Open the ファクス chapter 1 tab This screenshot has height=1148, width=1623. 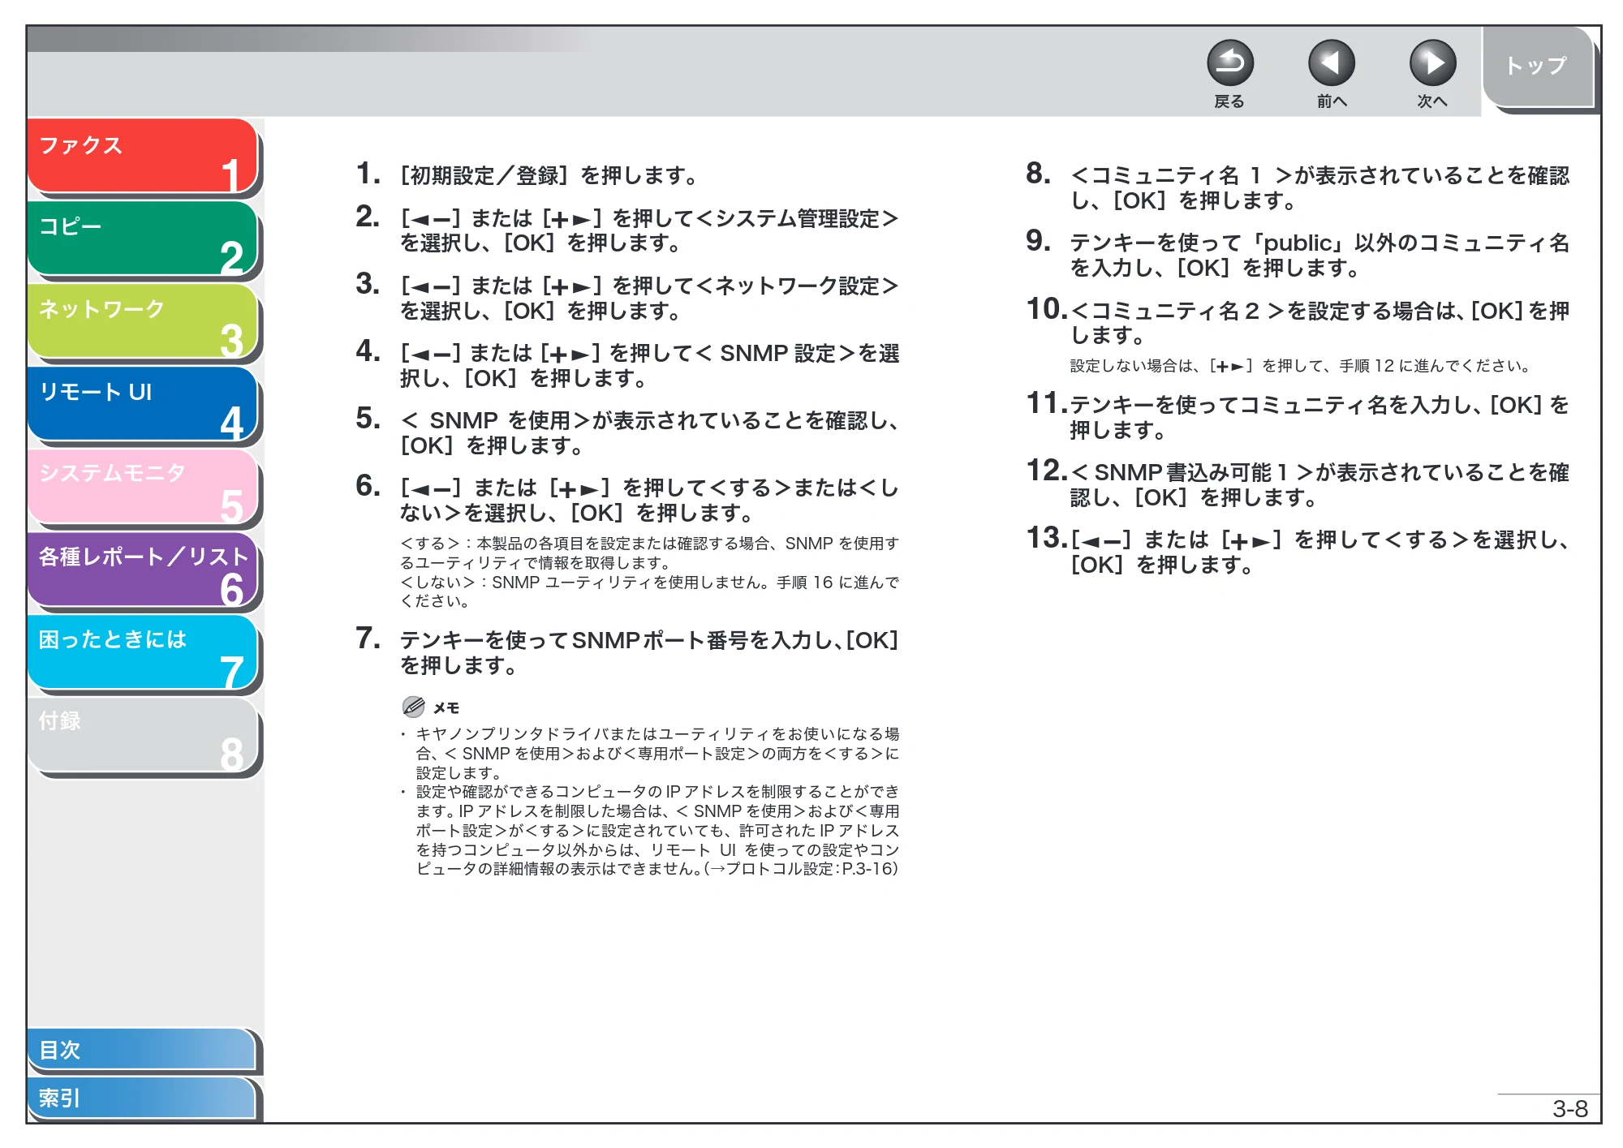click(142, 157)
